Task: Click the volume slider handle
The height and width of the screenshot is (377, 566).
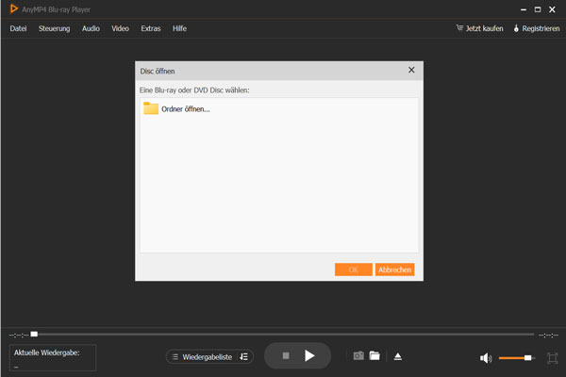Action: [x=527, y=358]
